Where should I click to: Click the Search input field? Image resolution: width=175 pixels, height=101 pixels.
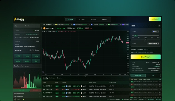[27, 26]
